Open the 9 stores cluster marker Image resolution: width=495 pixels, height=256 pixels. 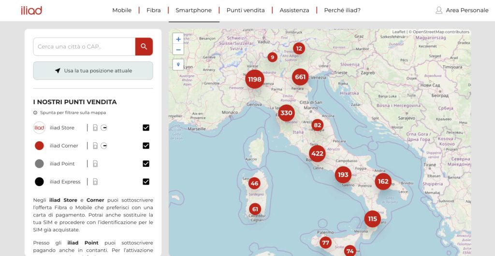click(x=273, y=57)
